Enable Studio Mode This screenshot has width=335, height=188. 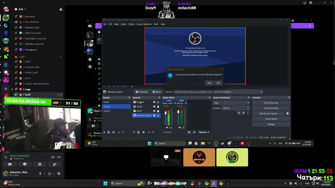(x=271, y=119)
